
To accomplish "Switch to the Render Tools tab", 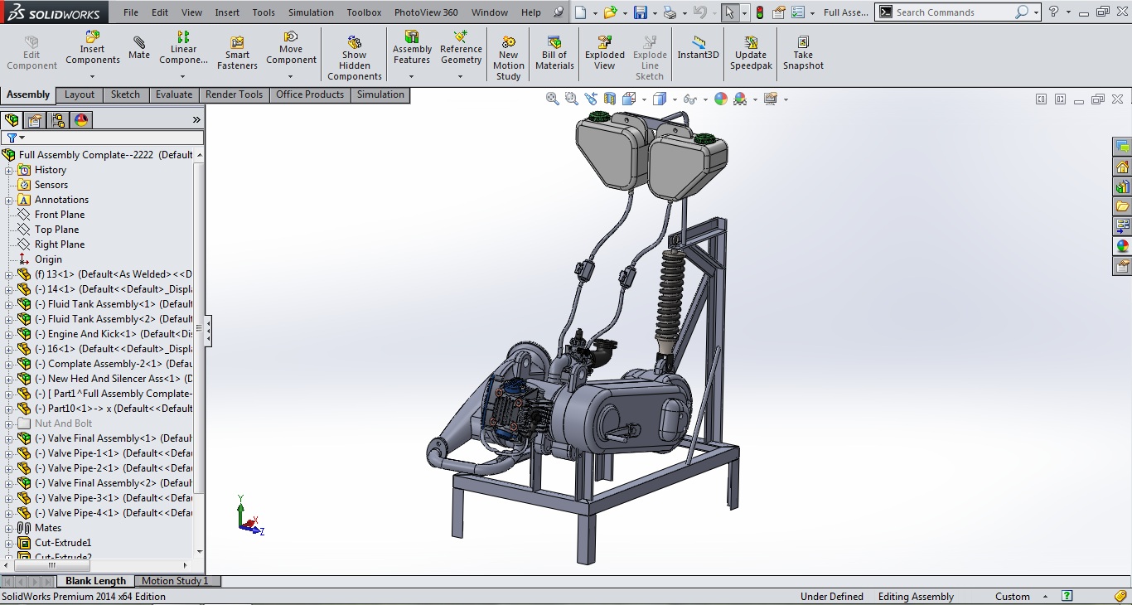I will tap(234, 94).
